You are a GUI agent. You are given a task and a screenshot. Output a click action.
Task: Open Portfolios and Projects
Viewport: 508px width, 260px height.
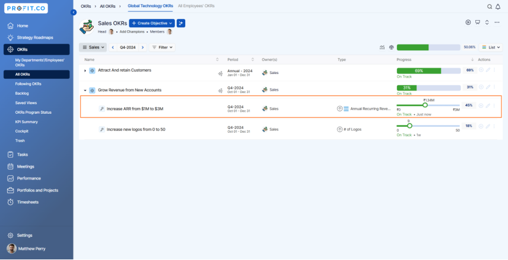point(36,190)
